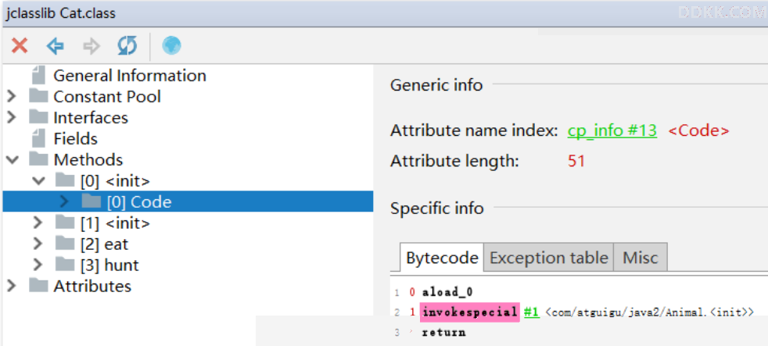Expand the Attributes node
Image resolution: width=768 pixels, height=346 pixels.
pyautogui.click(x=12, y=286)
